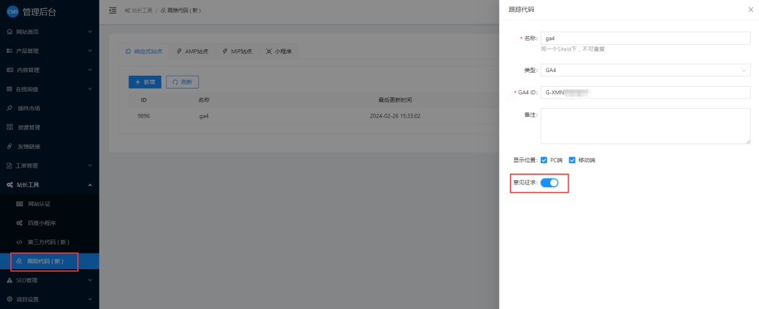759x309 pixels.
Task: Close the 跟踪代码 drawer panel
Action: point(750,9)
